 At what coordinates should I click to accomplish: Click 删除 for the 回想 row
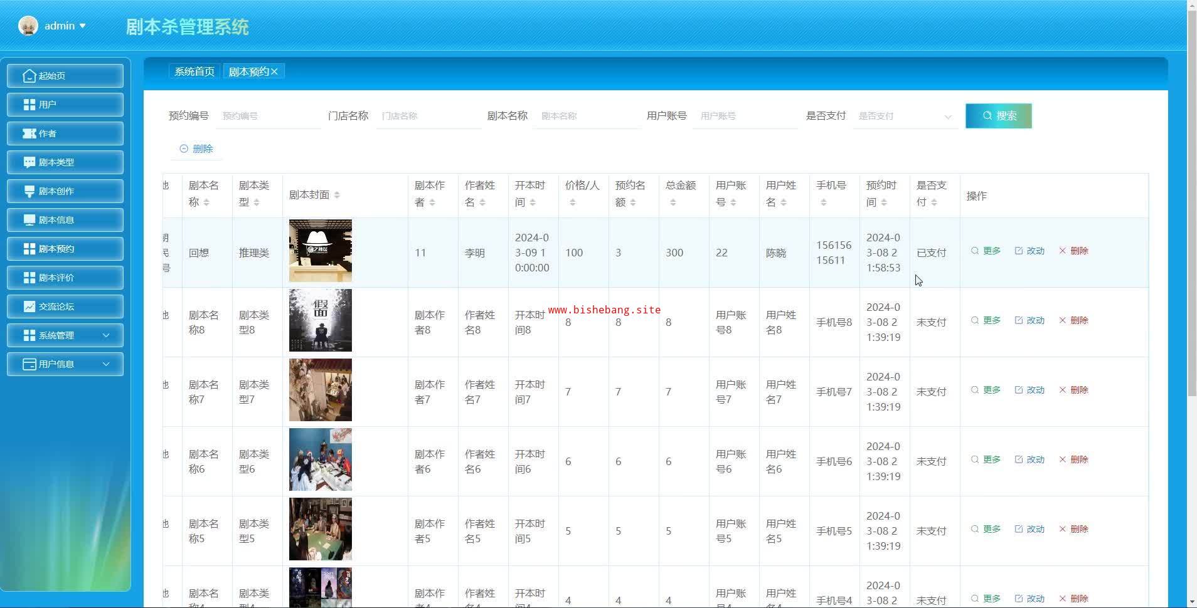[x=1073, y=251]
